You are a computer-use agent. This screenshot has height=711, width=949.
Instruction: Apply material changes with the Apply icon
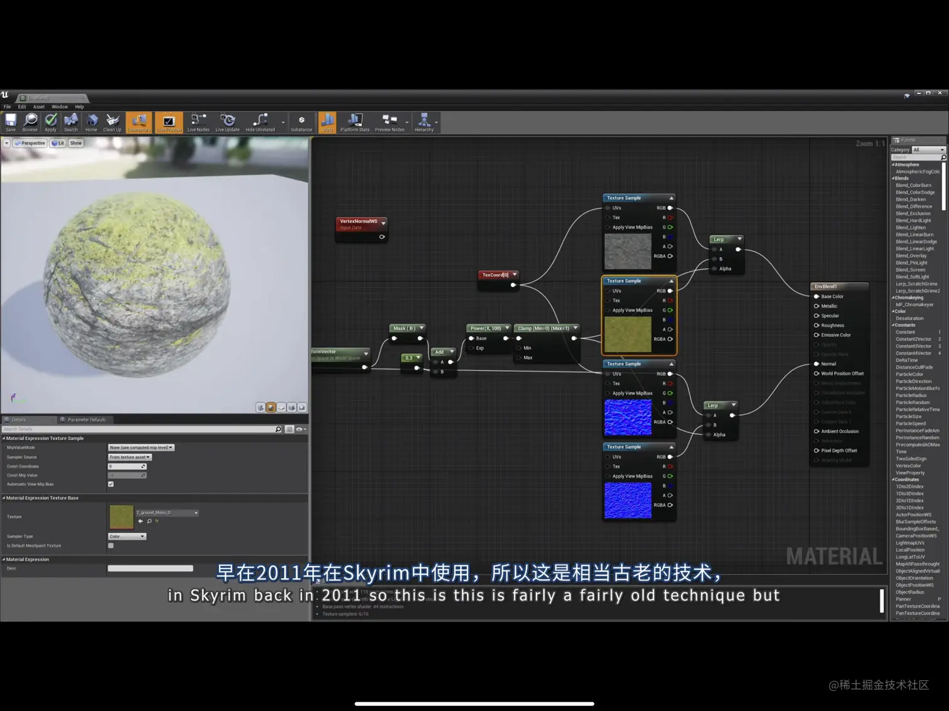click(51, 122)
